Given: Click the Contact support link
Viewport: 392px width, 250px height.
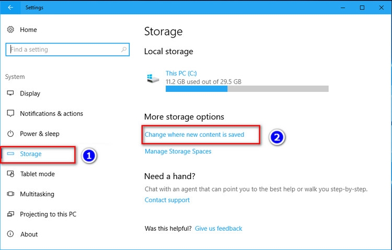Looking at the screenshot, I should [x=167, y=200].
